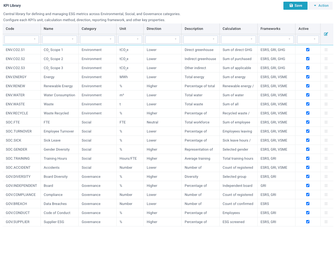Open the Code column filter dropdown

21,39
